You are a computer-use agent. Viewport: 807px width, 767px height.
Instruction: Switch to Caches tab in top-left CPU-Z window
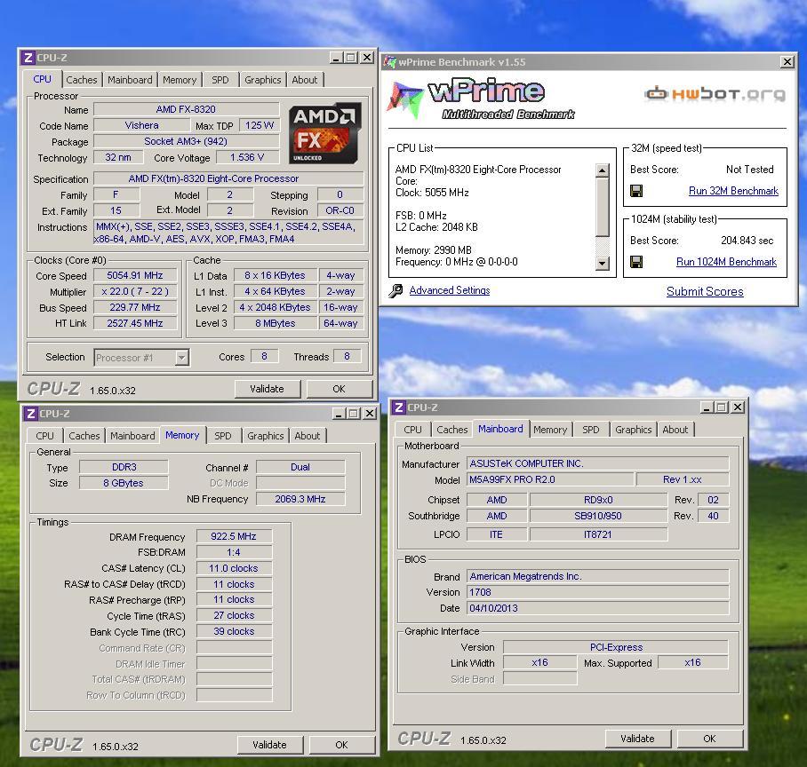point(81,80)
